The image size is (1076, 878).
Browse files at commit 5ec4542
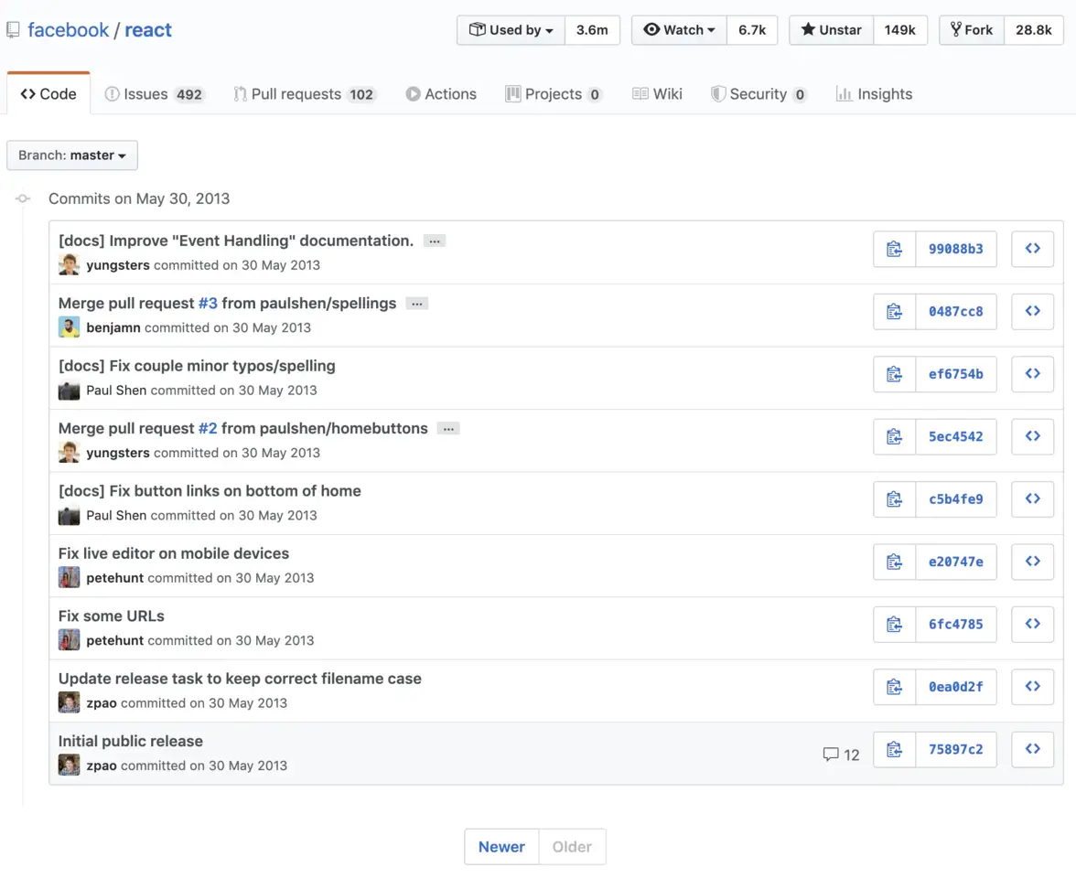(x=1032, y=436)
